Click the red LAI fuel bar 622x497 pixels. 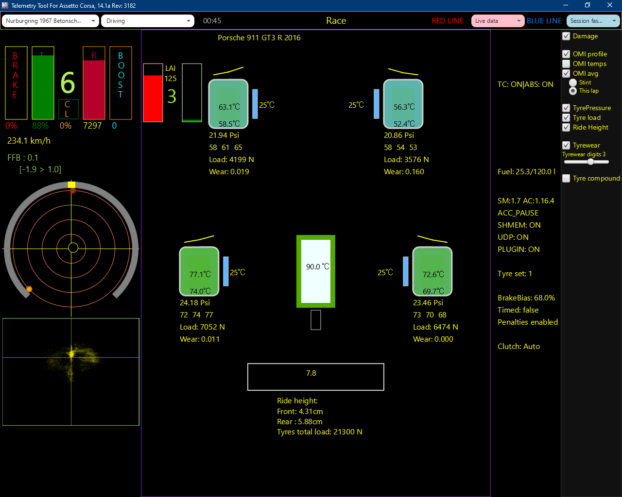(153, 93)
